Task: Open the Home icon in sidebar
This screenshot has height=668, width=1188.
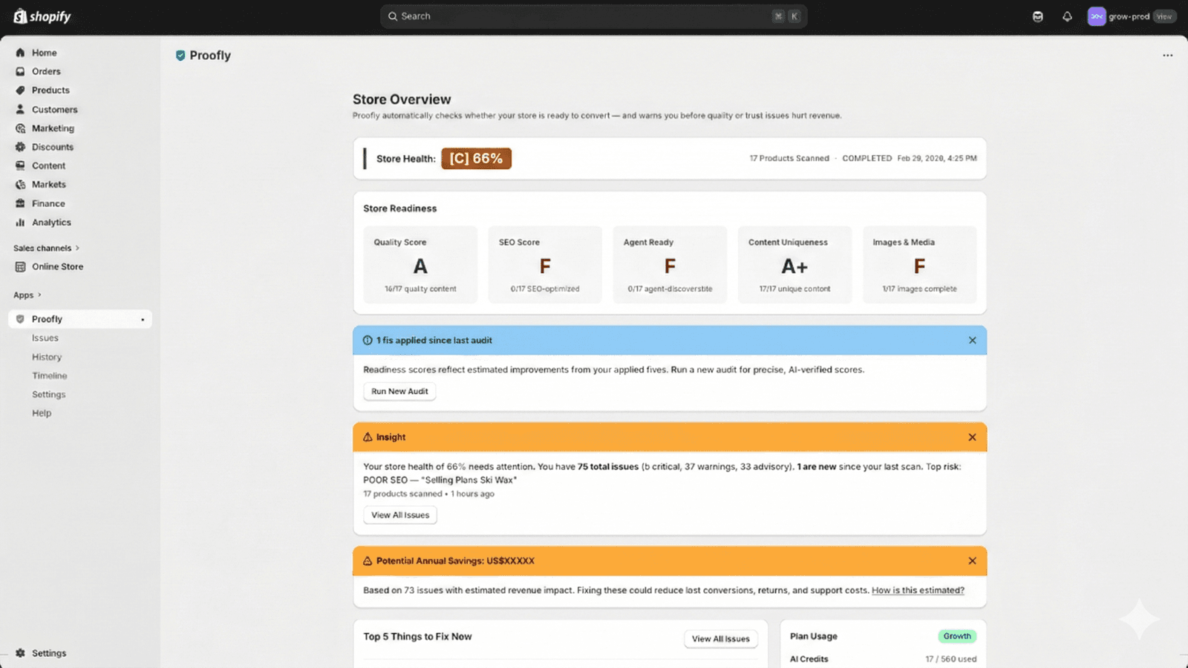Action: coord(20,53)
